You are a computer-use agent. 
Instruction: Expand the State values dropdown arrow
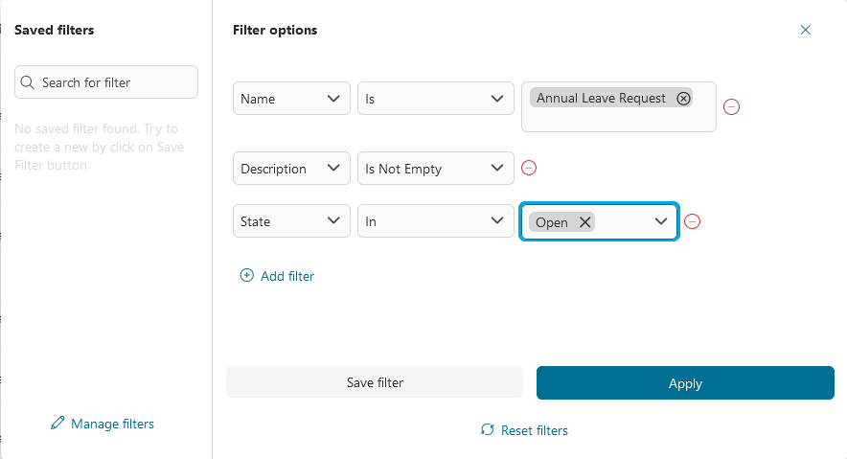tap(661, 221)
